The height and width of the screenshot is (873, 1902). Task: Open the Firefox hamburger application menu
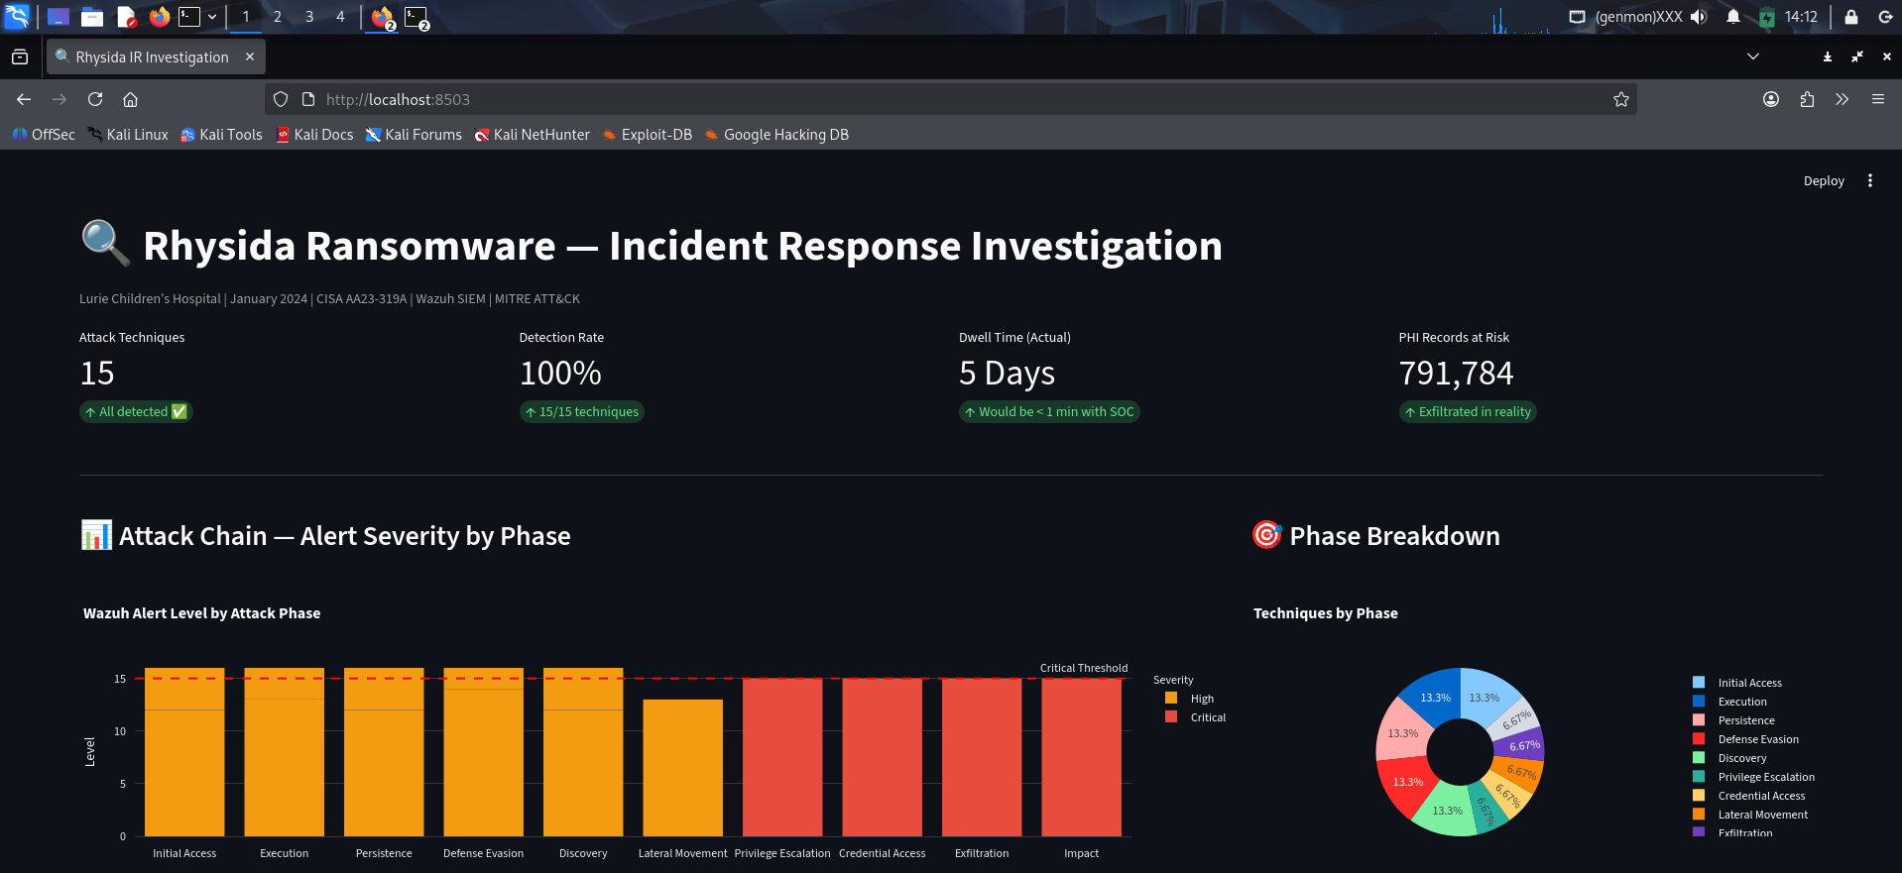pos(1878,99)
